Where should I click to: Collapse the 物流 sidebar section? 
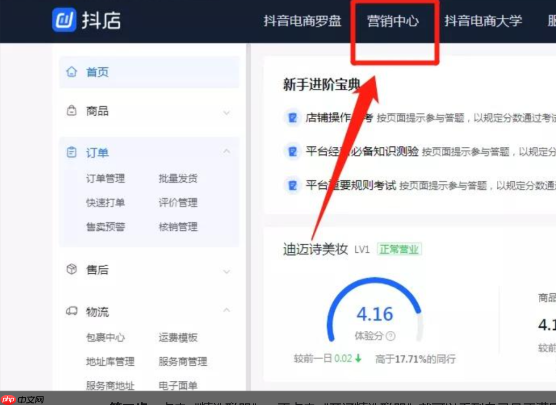tap(226, 311)
